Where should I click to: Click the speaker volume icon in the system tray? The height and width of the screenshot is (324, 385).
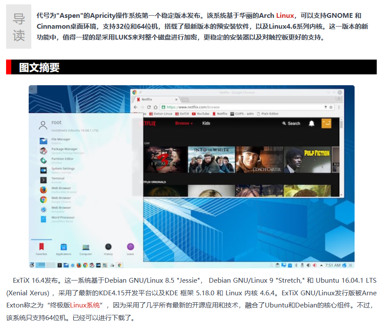click(x=309, y=265)
